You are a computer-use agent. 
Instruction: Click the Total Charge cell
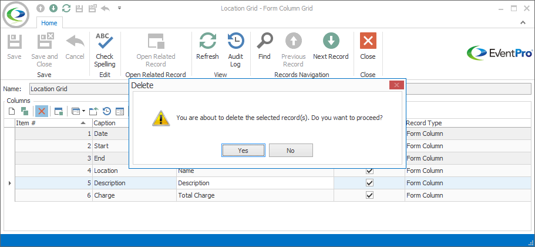[255, 195]
